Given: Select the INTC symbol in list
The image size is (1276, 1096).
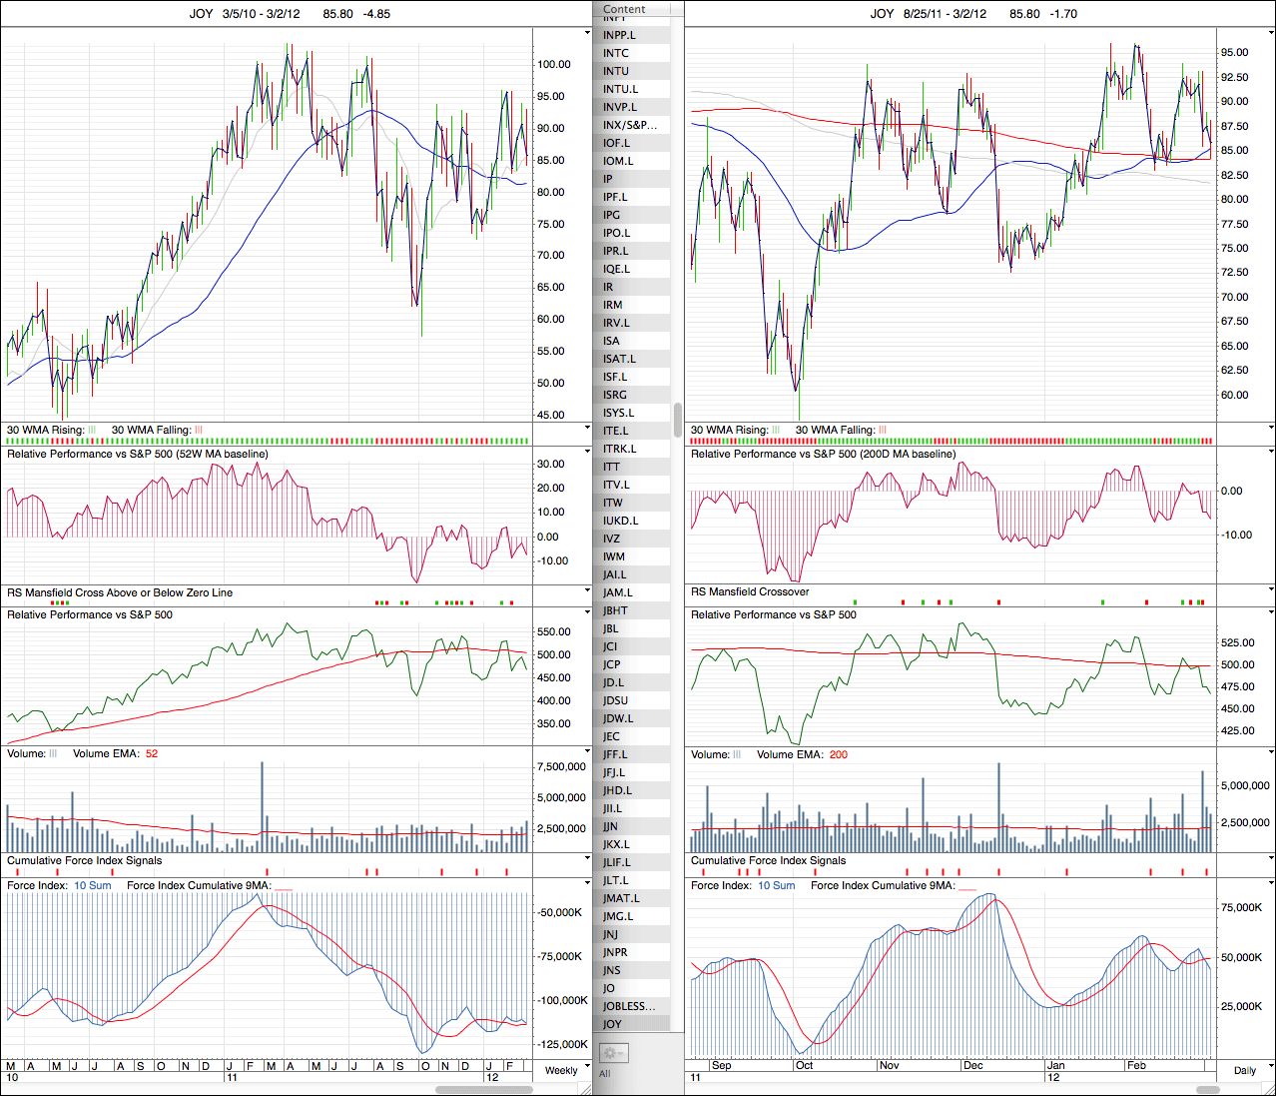Looking at the screenshot, I should tap(616, 53).
